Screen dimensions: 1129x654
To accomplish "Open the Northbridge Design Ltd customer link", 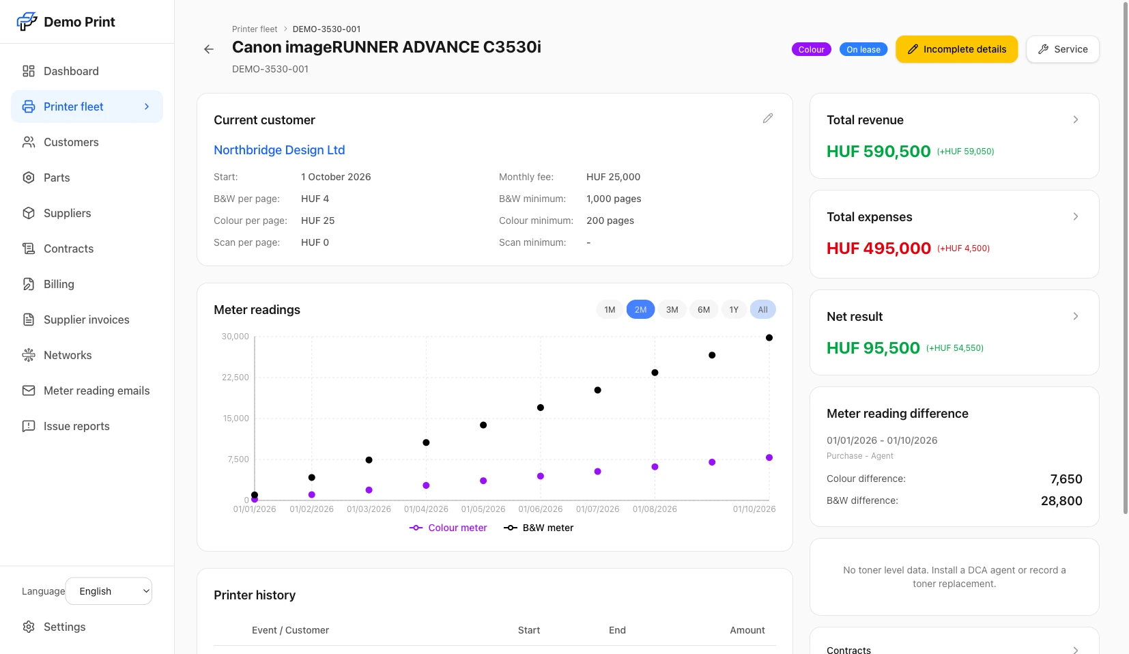I will (x=279, y=150).
